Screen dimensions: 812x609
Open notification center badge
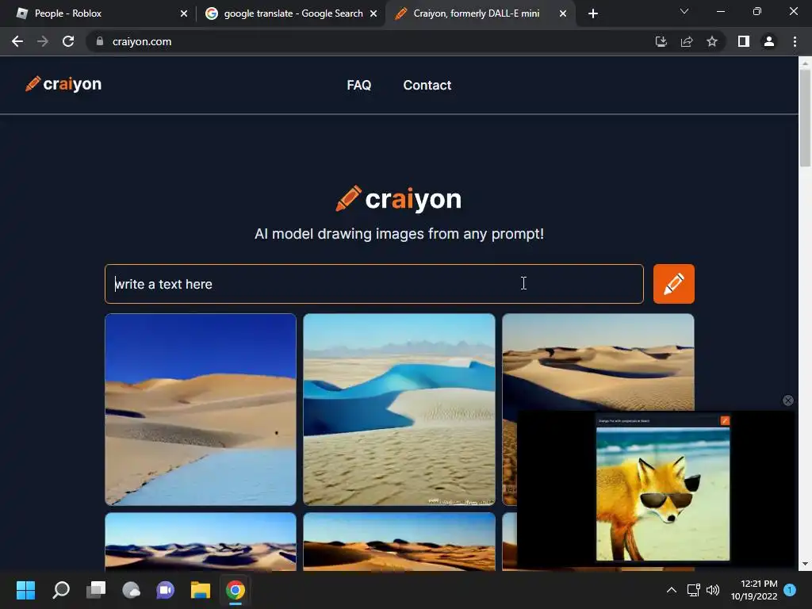click(x=790, y=590)
